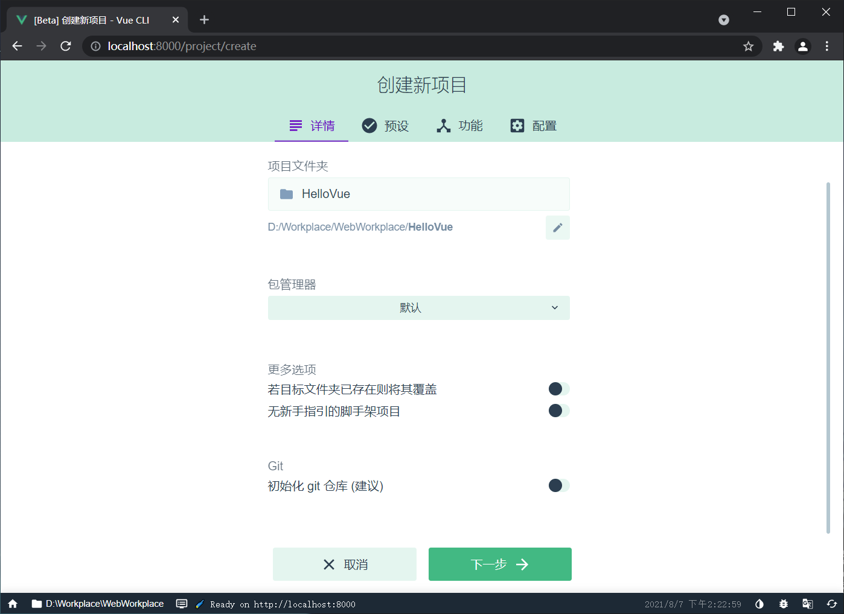This screenshot has width=844, height=614.
Task: Click the bug report icon
Action: coord(784,604)
